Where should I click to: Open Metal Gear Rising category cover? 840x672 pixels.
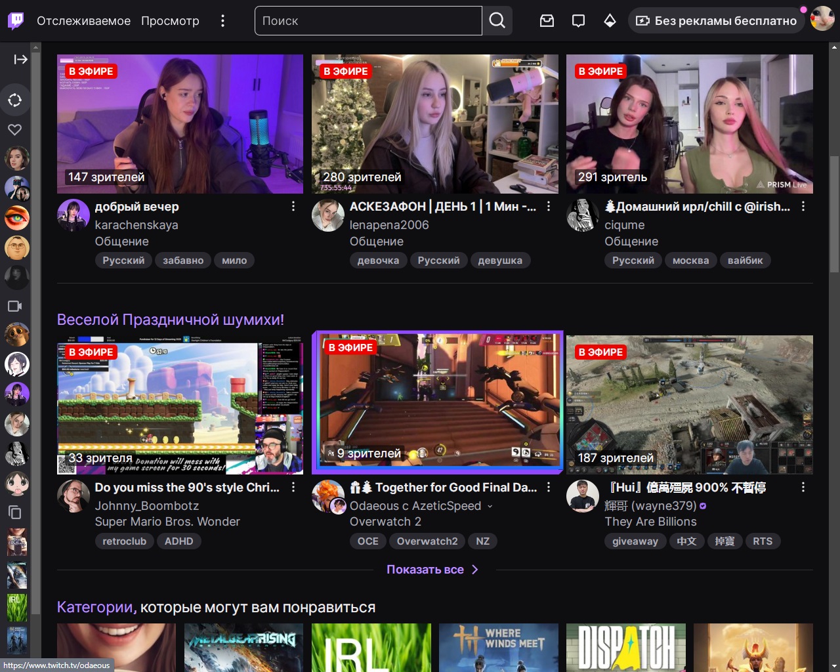click(x=243, y=648)
